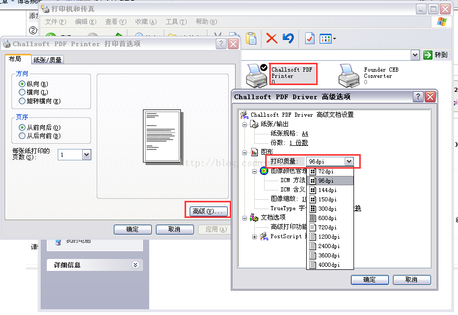This screenshot has height=315, width=458.
Task: Click the PostScript printer icon in tree
Action: coord(264,236)
